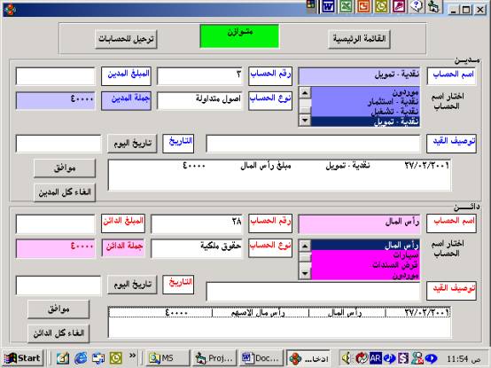Click debit نوع الحساب field اصول متداولة

click(199, 101)
